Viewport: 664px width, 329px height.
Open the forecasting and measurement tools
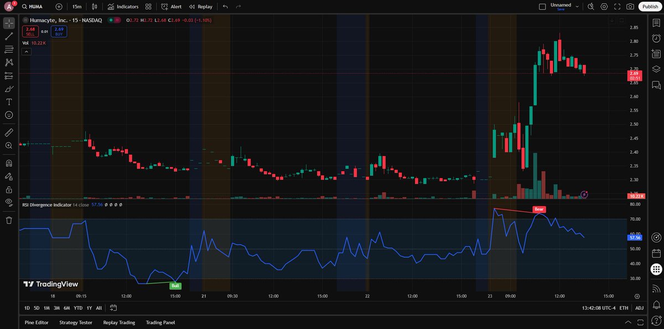click(9, 76)
